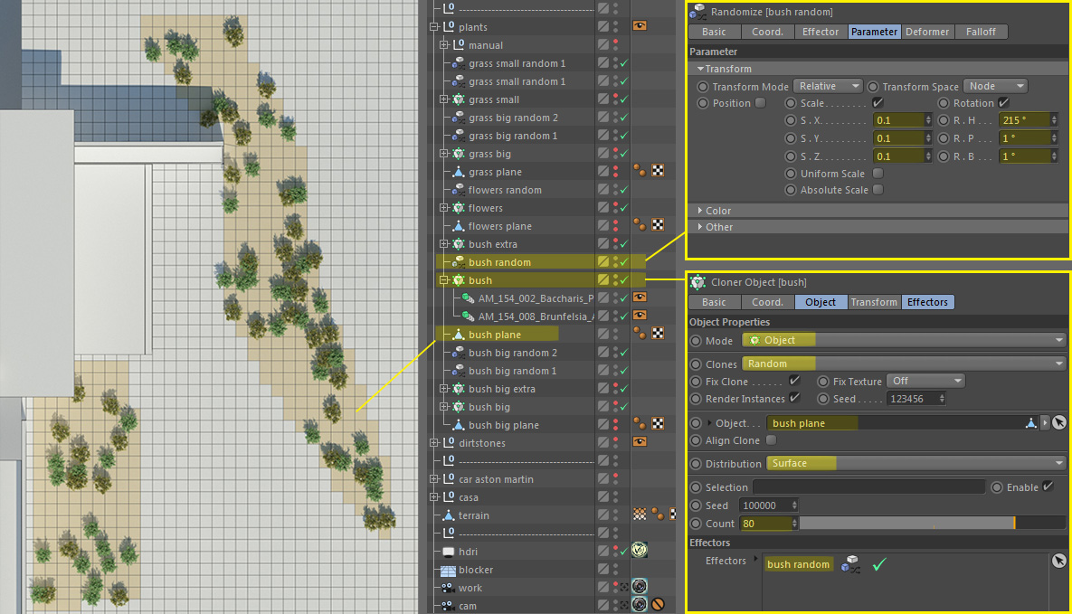
Task: Open the Distribution dropdown showing Surface
Action: [915, 464]
